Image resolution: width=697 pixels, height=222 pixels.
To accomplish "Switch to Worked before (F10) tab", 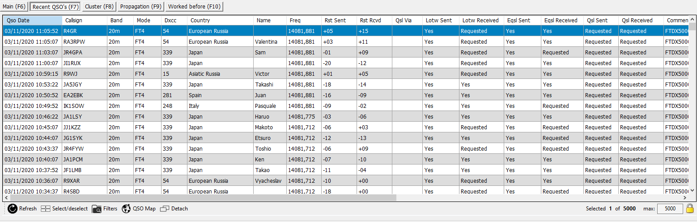I will (194, 6).
